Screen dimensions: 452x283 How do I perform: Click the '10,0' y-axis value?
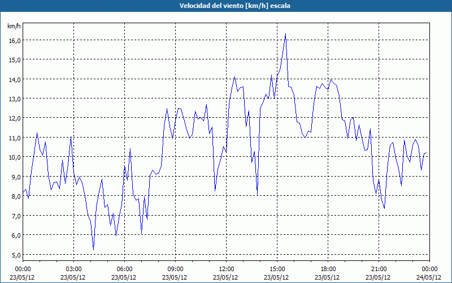tap(15, 157)
